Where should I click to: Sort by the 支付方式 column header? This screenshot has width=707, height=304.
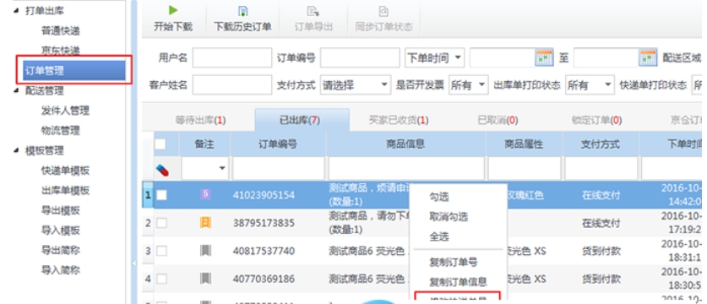click(x=601, y=144)
